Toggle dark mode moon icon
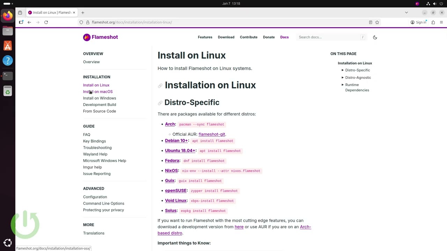Image resolution: width=447 pixels, height=251 pixels. (x=375, y=37)
